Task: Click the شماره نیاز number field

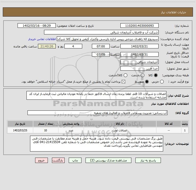Action: tap(139, 26)
